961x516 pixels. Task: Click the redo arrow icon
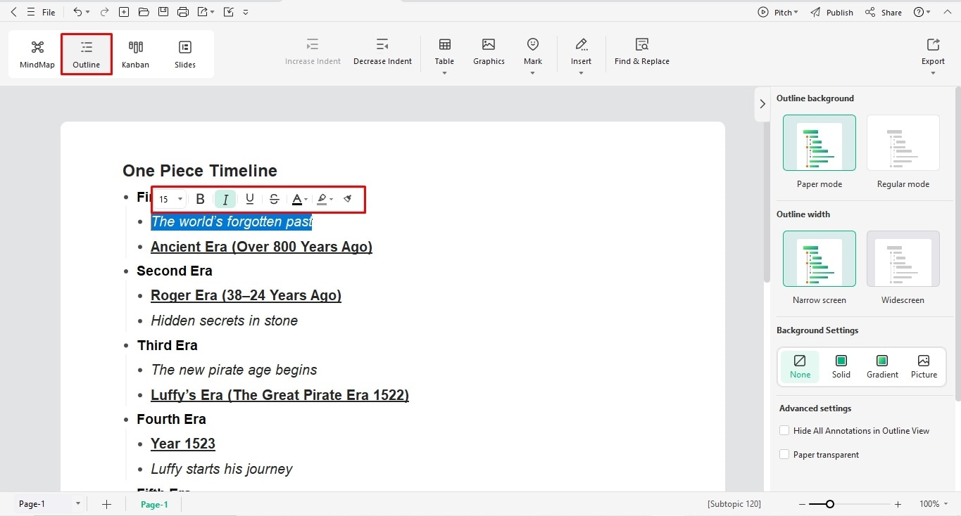[104, 12]
